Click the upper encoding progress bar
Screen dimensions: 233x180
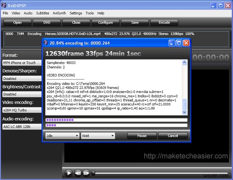117,120
